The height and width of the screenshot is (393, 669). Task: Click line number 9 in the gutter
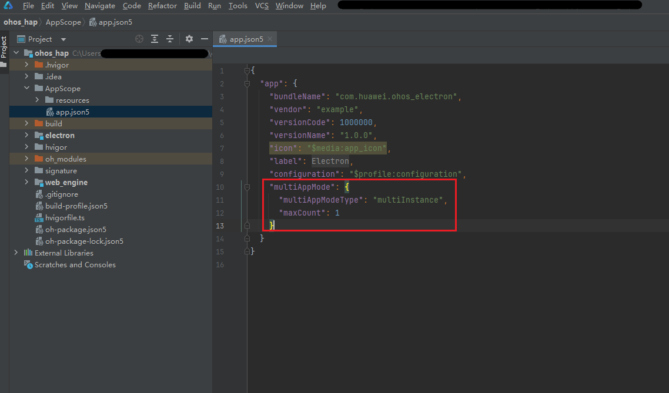[x=222, y=174]
